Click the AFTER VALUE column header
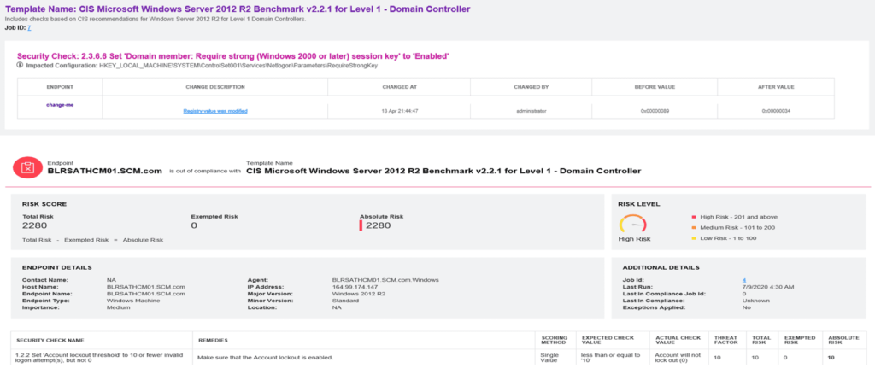 point(778,87)
